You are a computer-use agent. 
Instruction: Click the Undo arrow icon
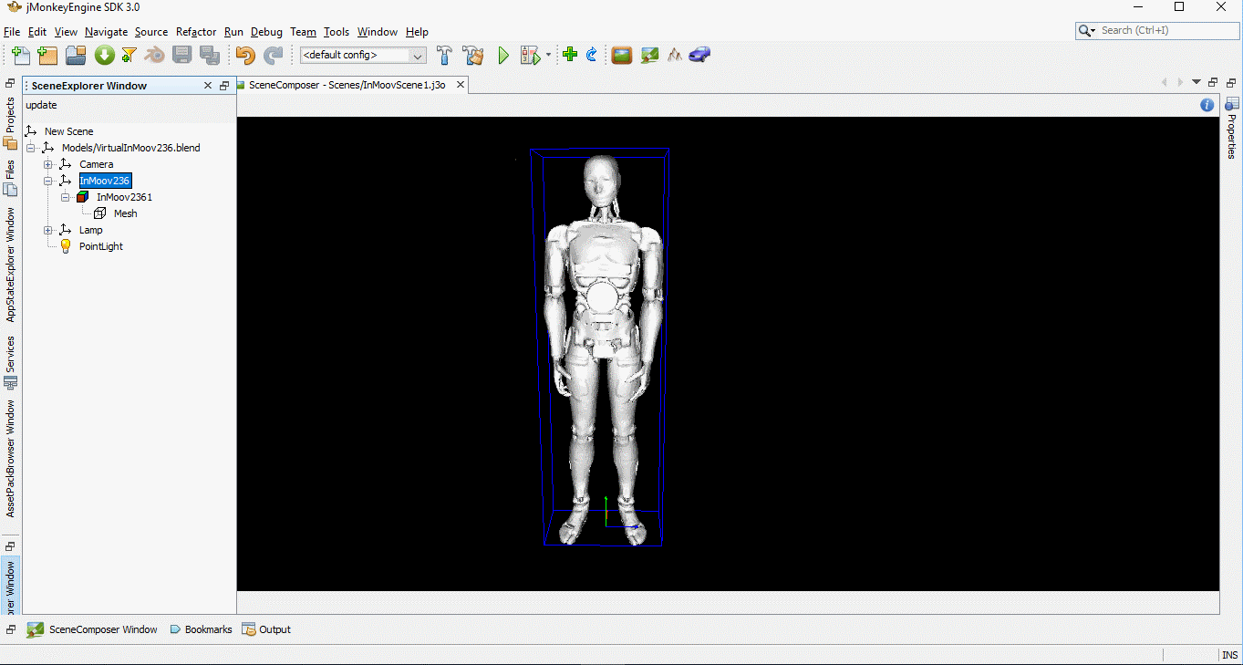tap(244, 56)
